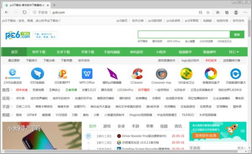Click the vertical scrollbar on the right

coord(249,29)
